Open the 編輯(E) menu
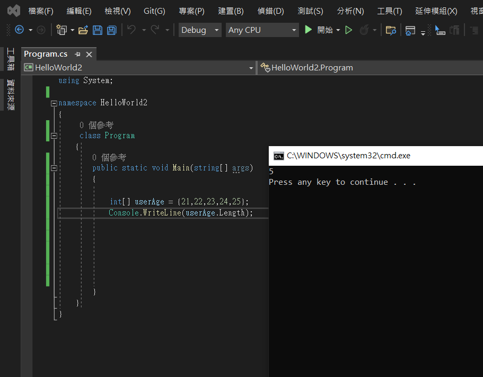Screen dimensions: 483x377 tap(79, 11)
